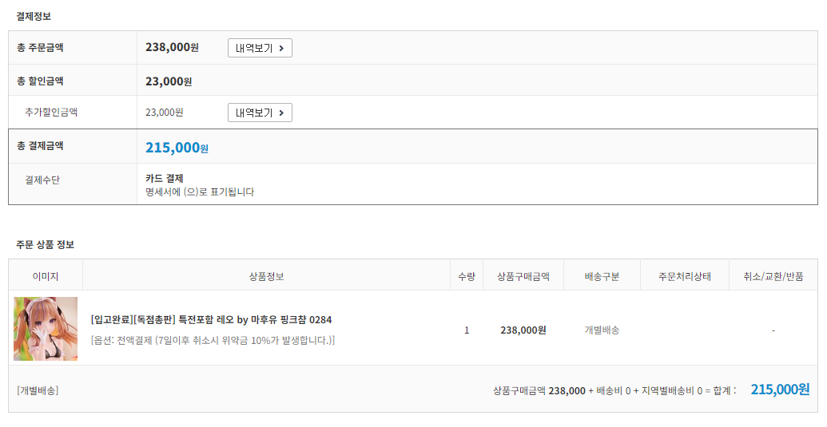Click the 합계 215,000원 total in the footer

click(780, 389)
